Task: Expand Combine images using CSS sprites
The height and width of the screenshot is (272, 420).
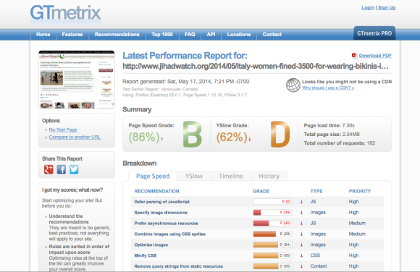Action: [x=170, y=234]
